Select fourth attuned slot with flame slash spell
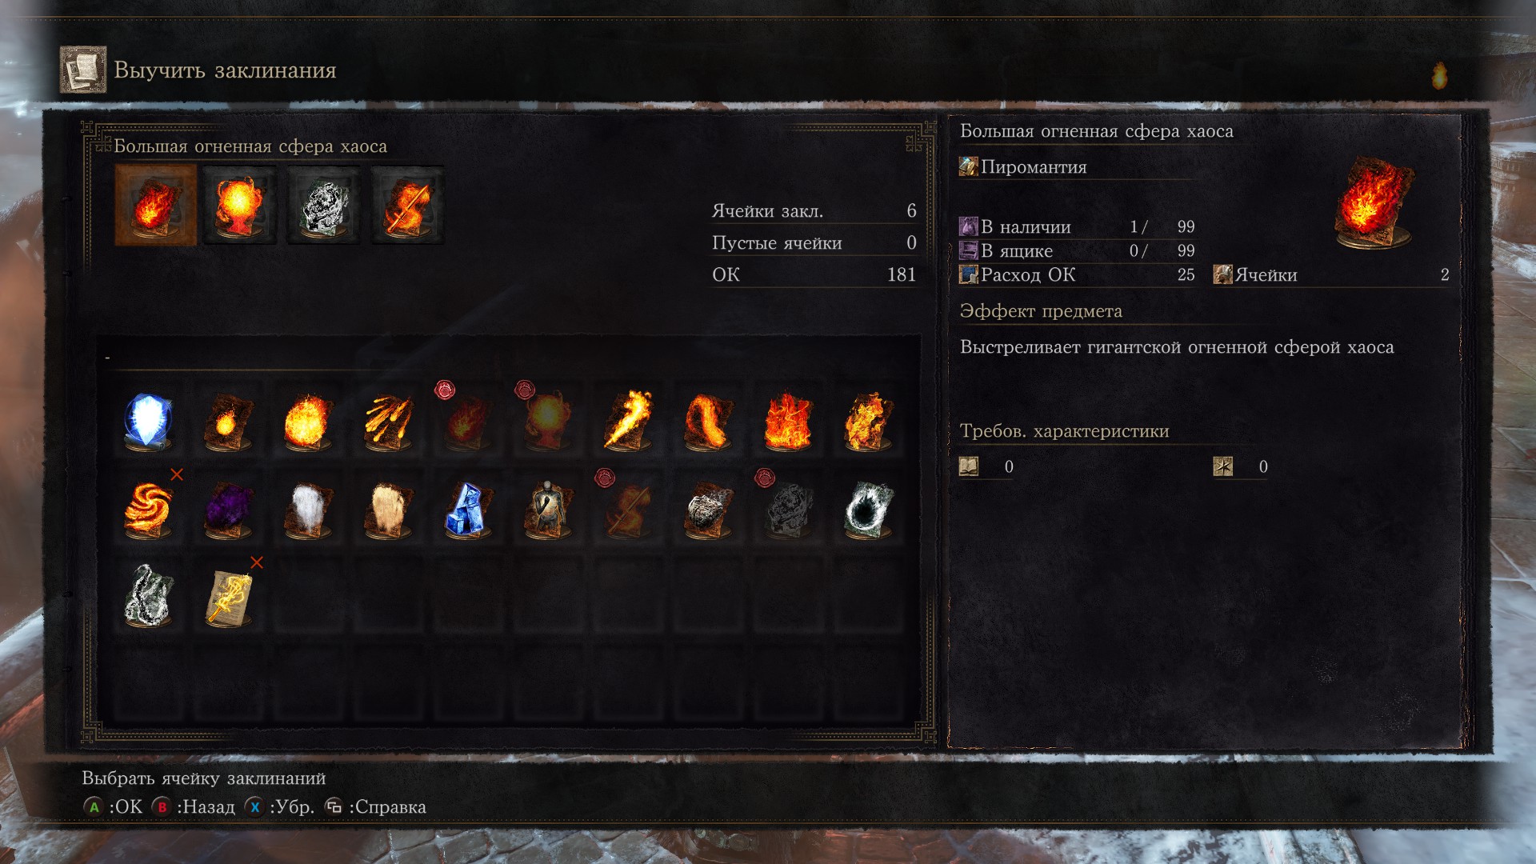Image resolution: width=1536 pixels, height=864 pixels. 407,205
